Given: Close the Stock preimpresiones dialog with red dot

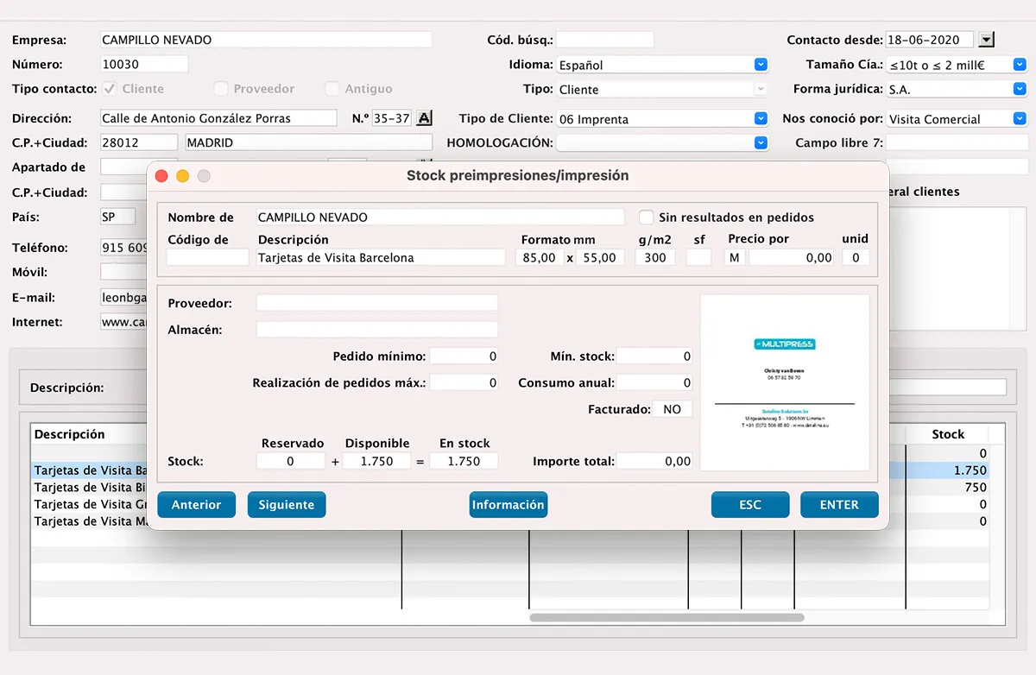Looking at the screenshot, I should point(161,176).
